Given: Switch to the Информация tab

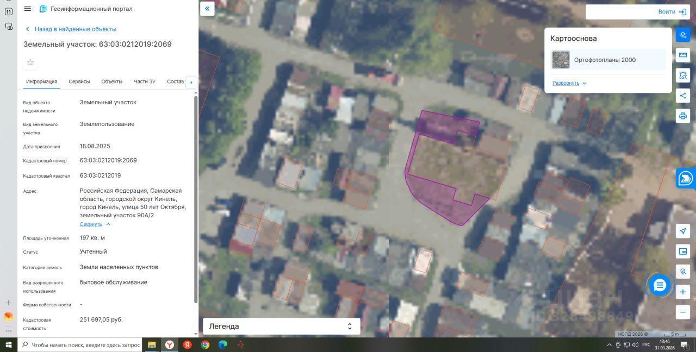Looking at the screenshot, I should coord(41,81).
